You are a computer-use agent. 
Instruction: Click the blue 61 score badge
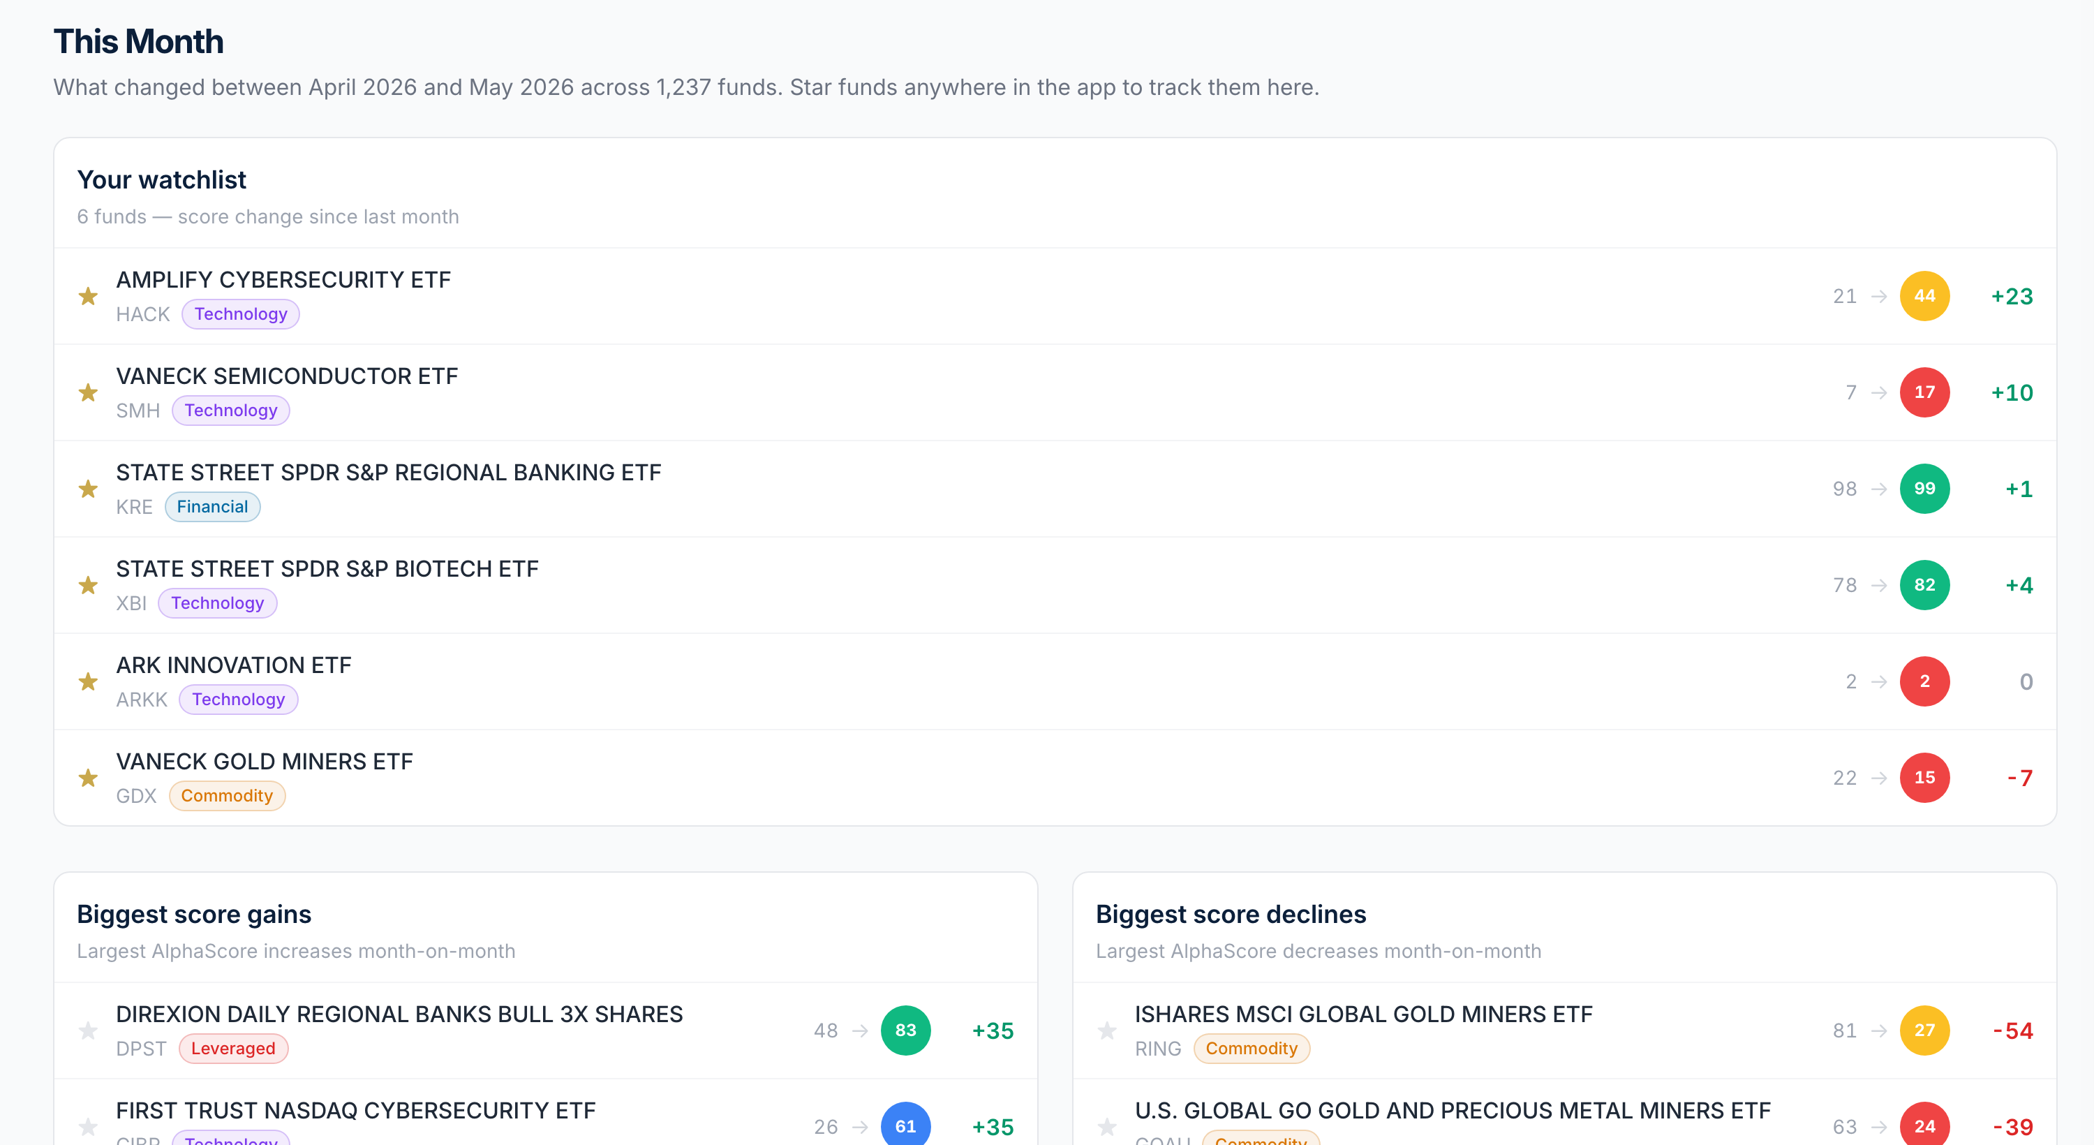[x=905, y=1125]
